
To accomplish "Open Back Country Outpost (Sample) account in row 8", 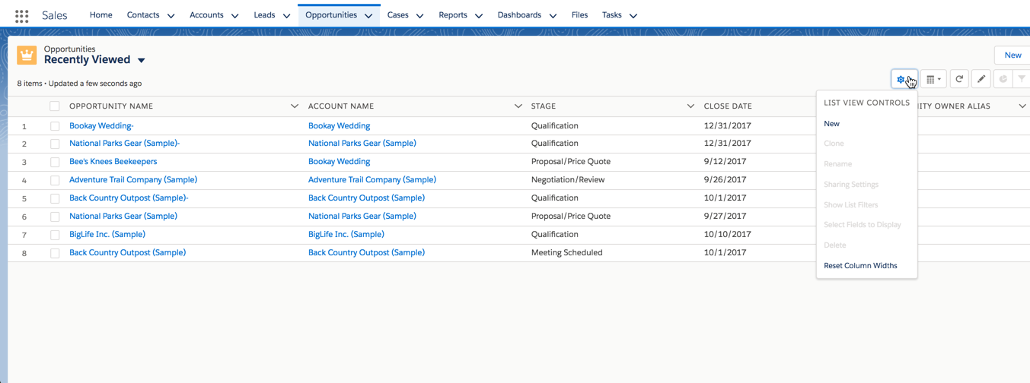I will point(366,253).
